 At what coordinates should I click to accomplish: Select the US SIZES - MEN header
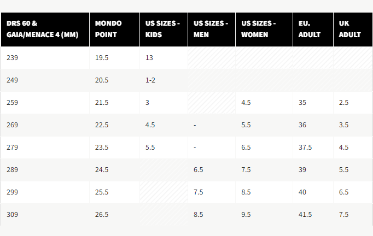coord(211,29)
